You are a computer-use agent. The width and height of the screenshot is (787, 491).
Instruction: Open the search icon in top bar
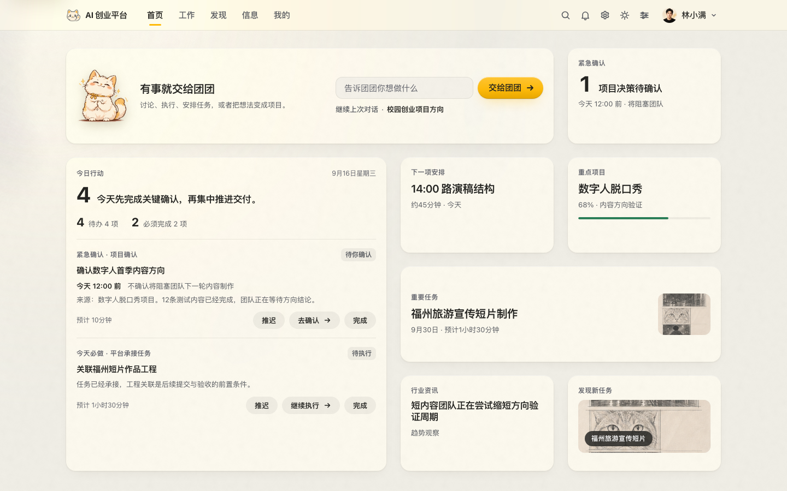tap(566, 15)
